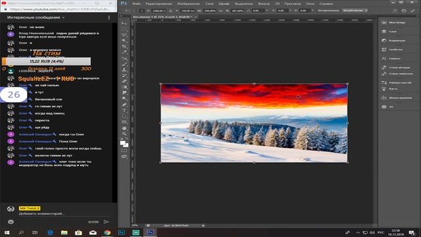Switch between free transform and warp modes
421x237 pixels.
[x=395, y=11]
